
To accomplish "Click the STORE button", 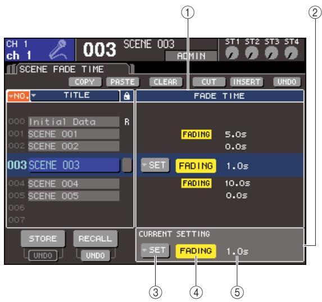I will click(43, 238).
